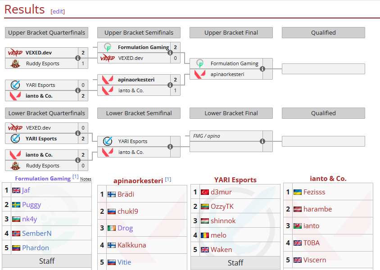Open match info for VEXED.dev vs Ruddy Esports upper quarterfinal
The width and height of the screenshot is (380, 270).
(78, 58)
